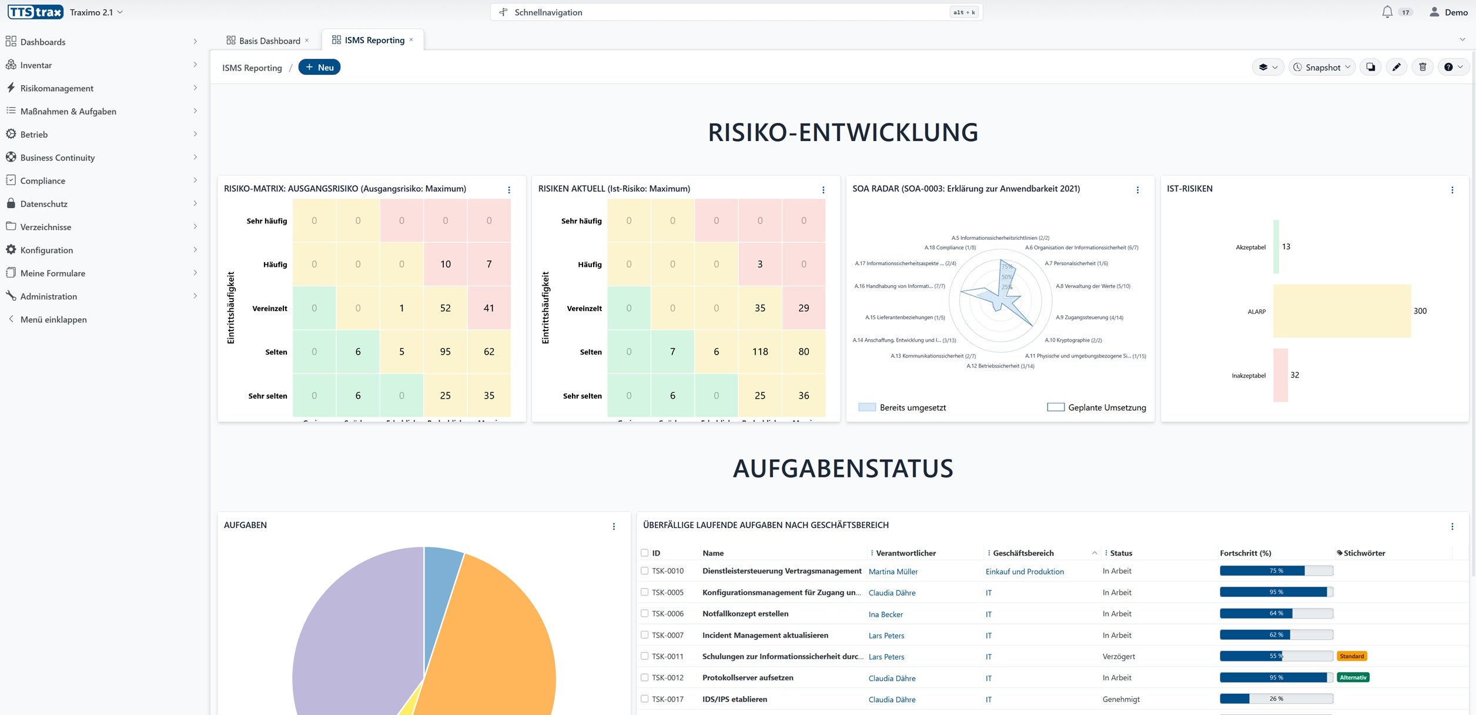The height and width of the screenshot is (715, 1476).
Task: Toggle the Geplante Umsetzung radar legend
Action: point(1096,407)
